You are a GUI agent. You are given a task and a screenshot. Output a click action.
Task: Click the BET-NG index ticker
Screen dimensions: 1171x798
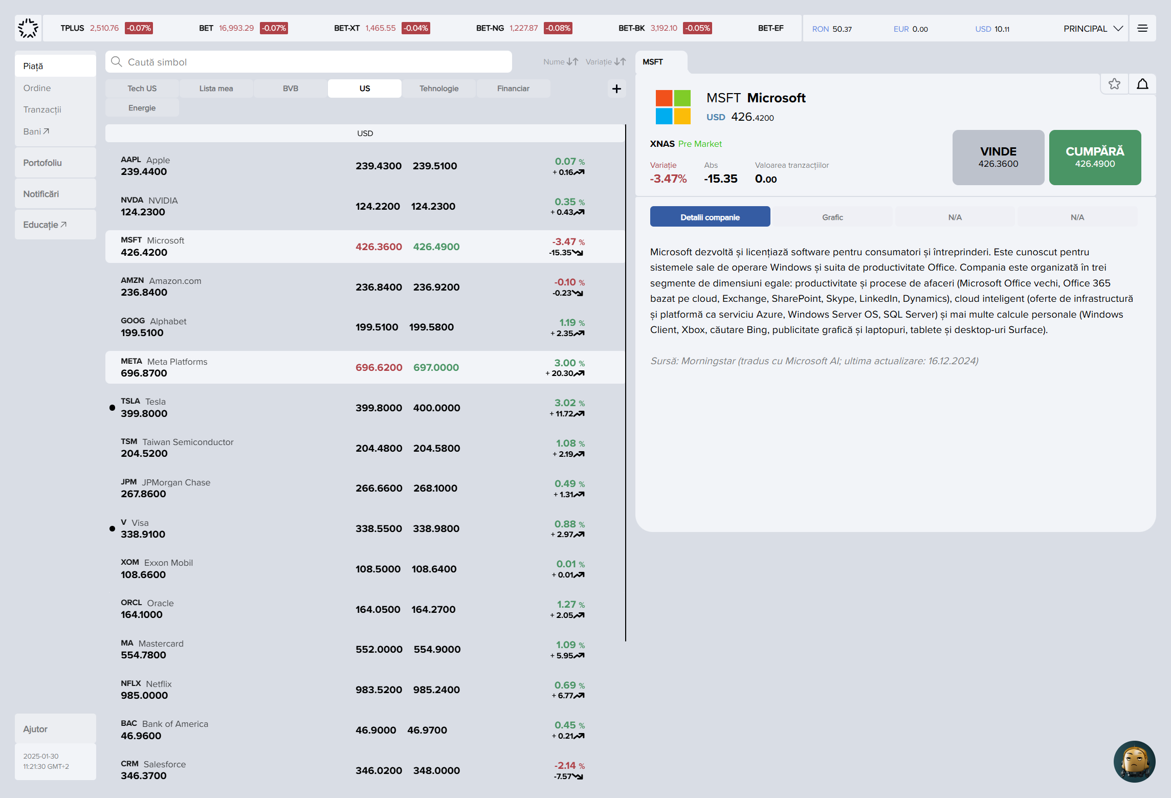coord(524,28)
